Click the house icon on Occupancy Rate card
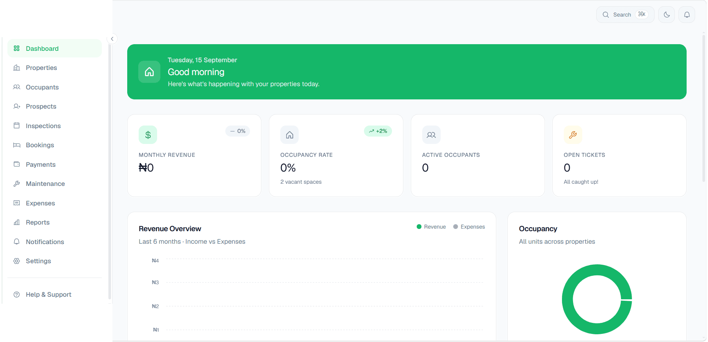 pyautogui.click(x=289, y=135)
